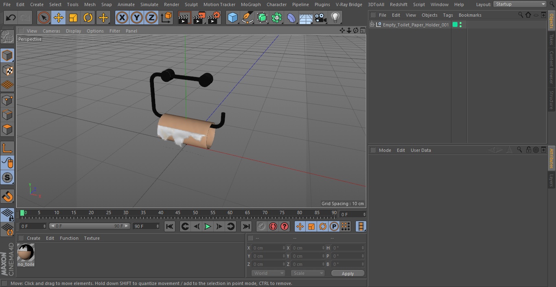
Task: Toggle parameter keyframe P icon
Action: (x=334, y=226)
